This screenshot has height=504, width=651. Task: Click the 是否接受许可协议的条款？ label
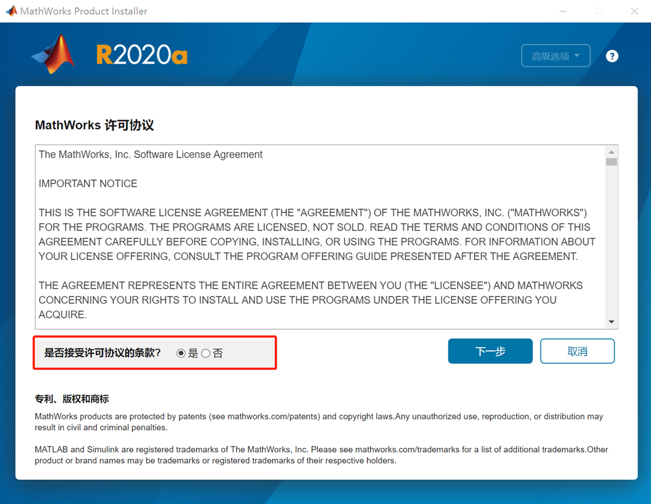[x=102, y=353]
